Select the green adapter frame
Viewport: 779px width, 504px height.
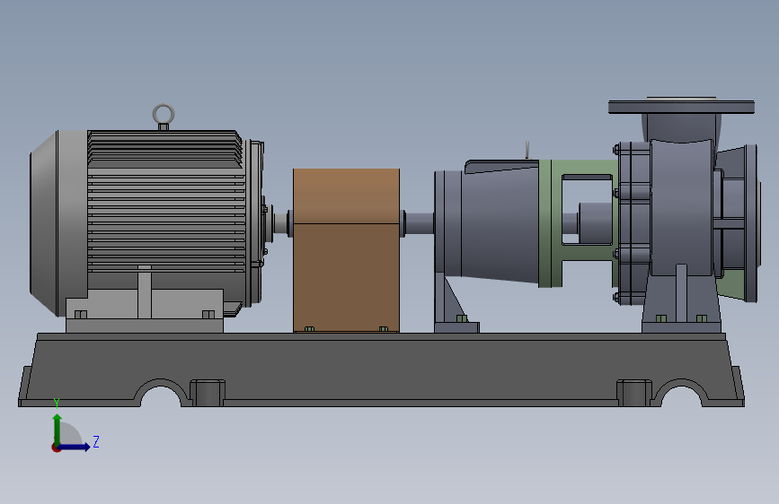pos(551,223)
